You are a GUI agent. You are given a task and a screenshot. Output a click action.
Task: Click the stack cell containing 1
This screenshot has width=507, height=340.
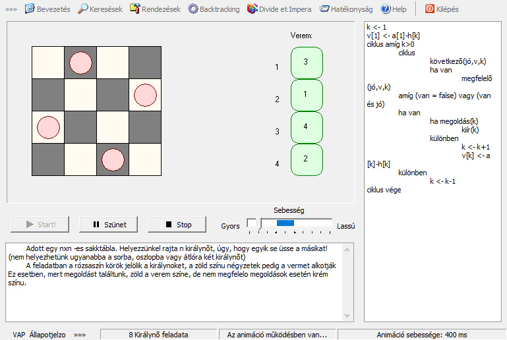[307, 95]
